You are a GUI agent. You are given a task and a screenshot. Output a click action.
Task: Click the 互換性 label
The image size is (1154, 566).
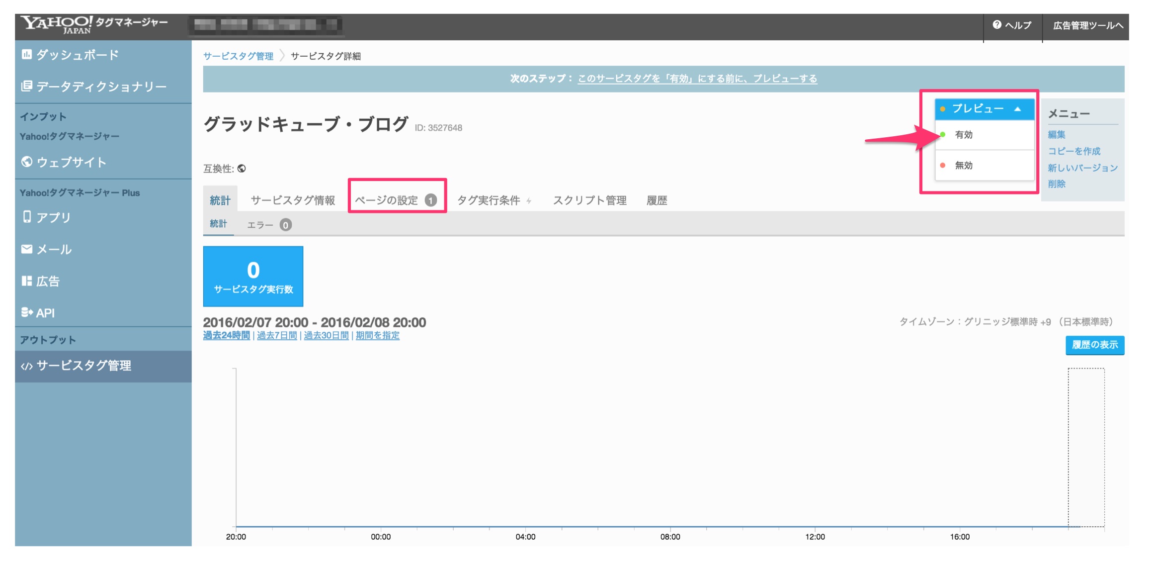pos(218,169)
